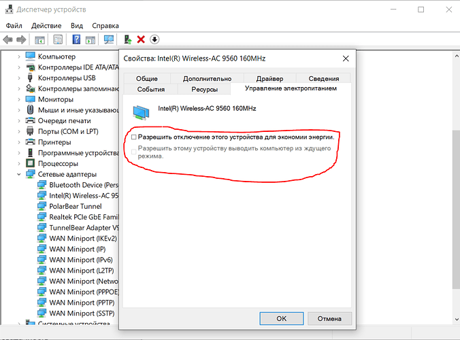Open the Вид menu
This screenshot has width=460, height=340.
point(77,26)
